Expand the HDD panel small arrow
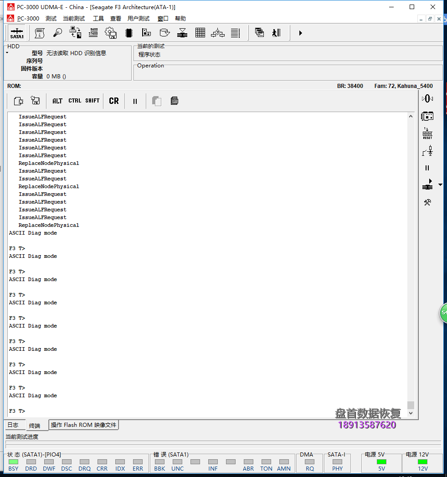This screenshot has width=447, height=477. 7,53
